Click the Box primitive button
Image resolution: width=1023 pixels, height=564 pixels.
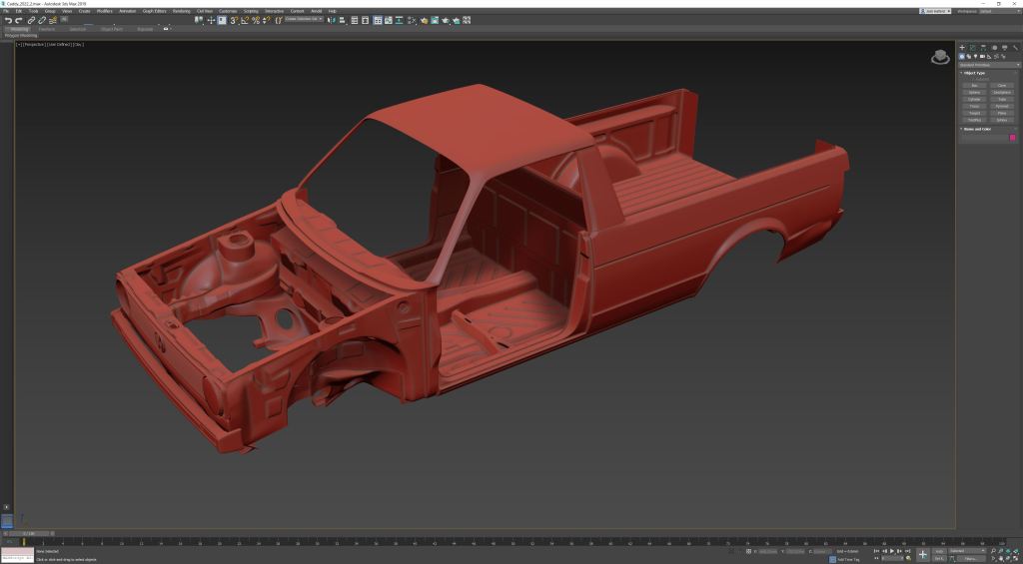pyautogui.click(x=974, y=85)
